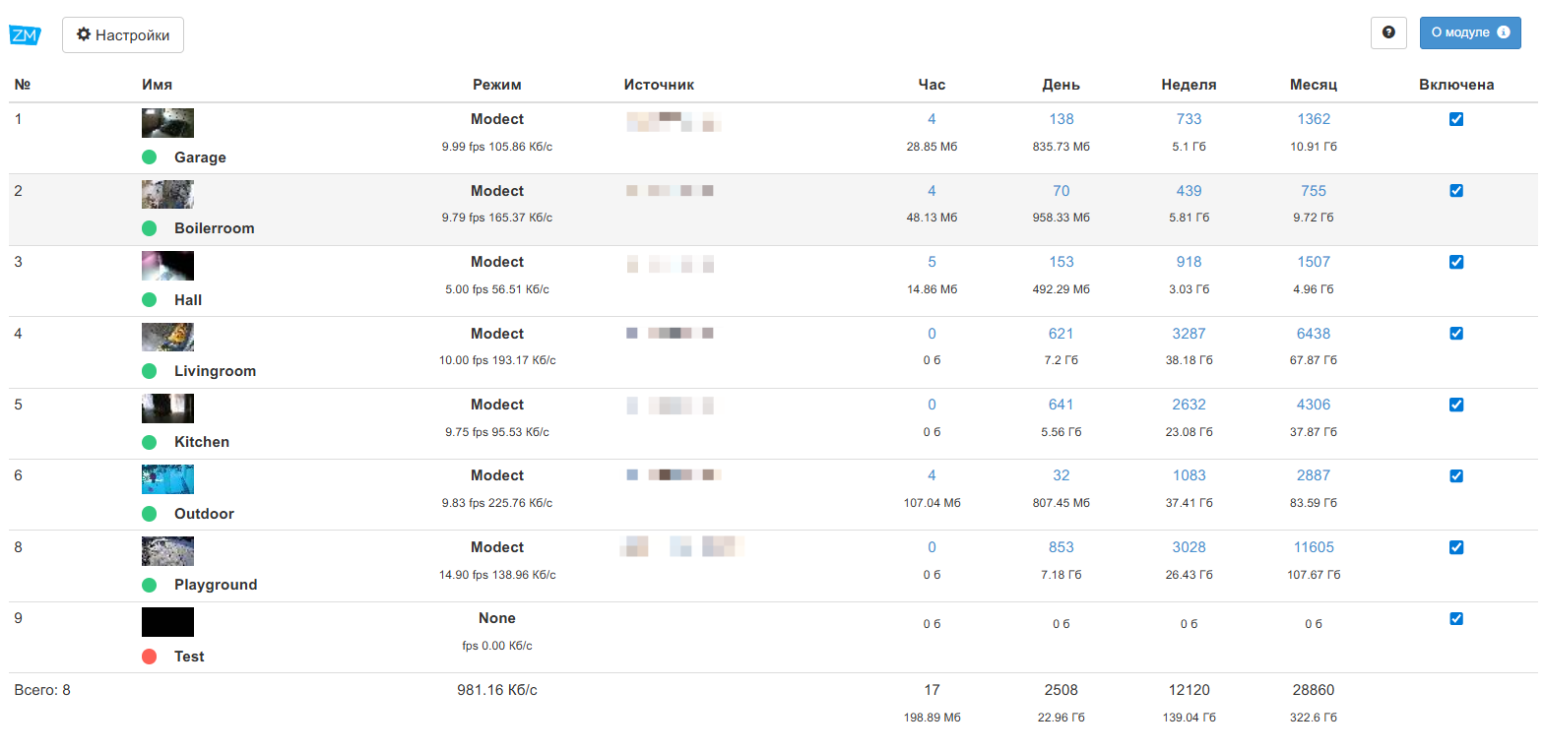Open Playground month events link 11605

click(x=1314, y=547)
